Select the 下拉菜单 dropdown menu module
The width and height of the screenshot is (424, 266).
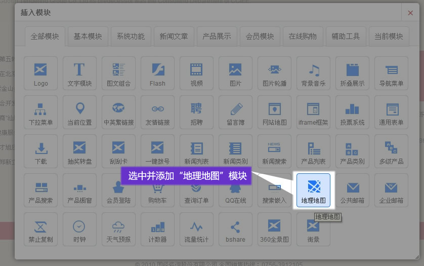(41, 112)
